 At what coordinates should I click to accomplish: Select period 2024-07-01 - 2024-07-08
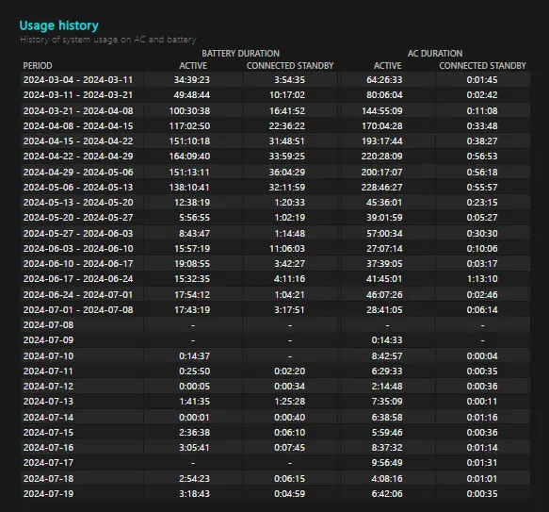(x=78, y=310)
